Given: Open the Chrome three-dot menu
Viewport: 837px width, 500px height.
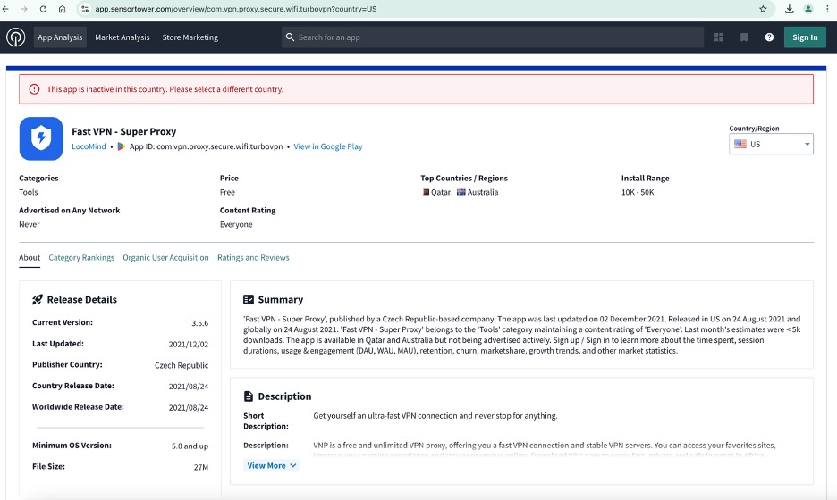Looking at the screenshot, I should pyautogui.click(x=828, y=9).
